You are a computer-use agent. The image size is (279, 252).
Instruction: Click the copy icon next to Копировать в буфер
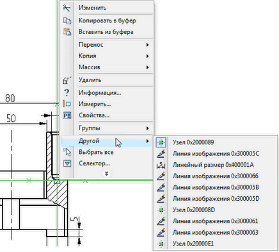[x=67, y=21]
